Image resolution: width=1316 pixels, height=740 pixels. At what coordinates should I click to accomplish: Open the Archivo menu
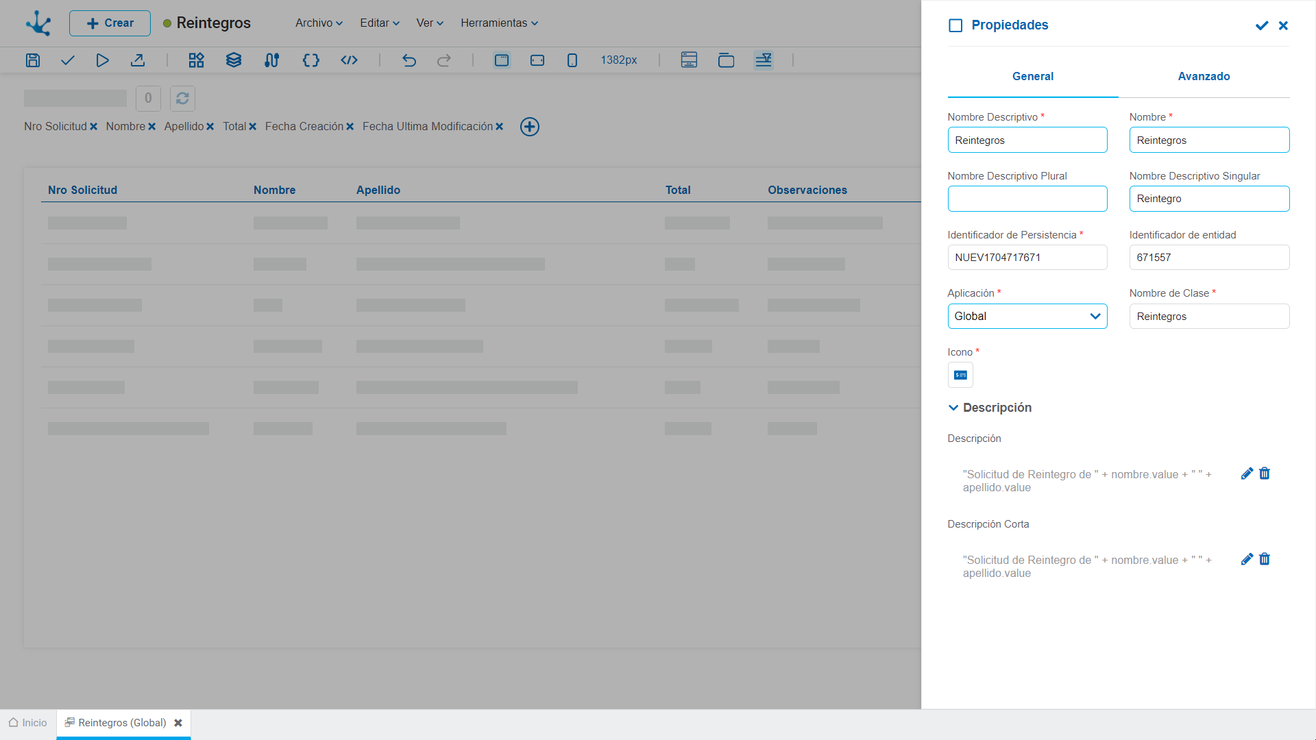[x=319, y=23]
